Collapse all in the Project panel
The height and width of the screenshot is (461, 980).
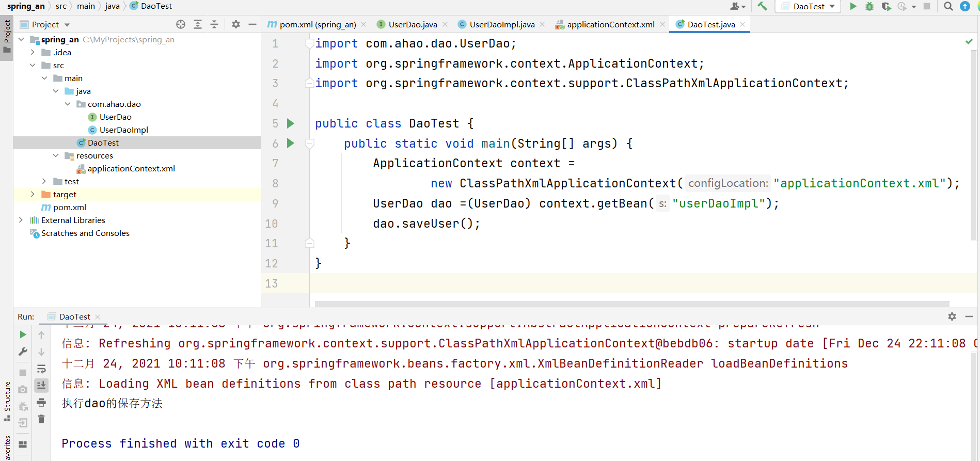coord(214,24)
